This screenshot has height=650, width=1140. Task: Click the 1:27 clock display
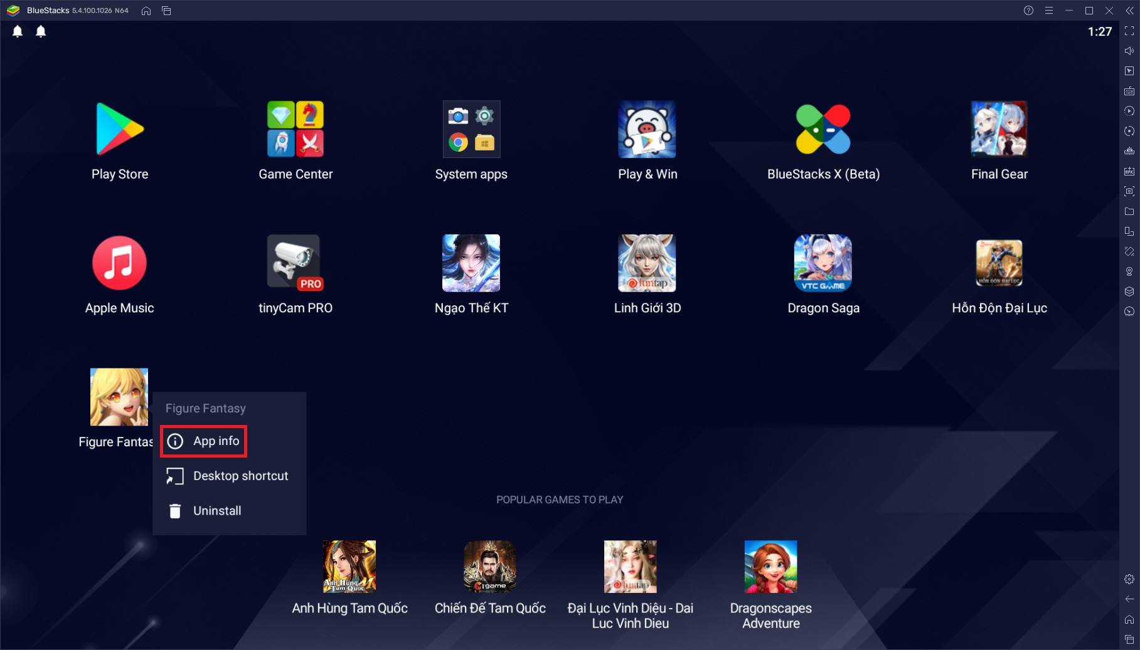pos(1100,31)
